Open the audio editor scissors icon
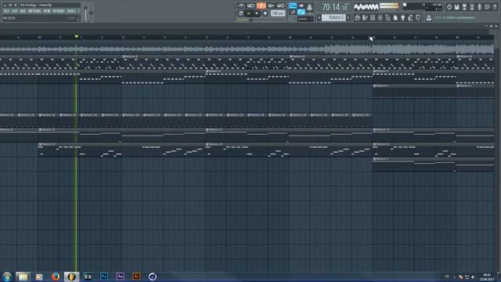Screen dimensions: 501x282 [x=472, y=7]
